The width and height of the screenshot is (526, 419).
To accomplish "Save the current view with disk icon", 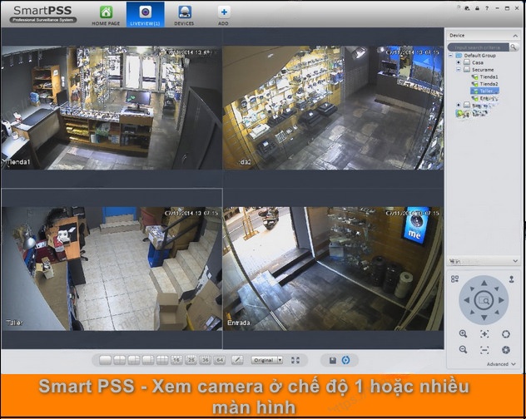I will (332, 360).
